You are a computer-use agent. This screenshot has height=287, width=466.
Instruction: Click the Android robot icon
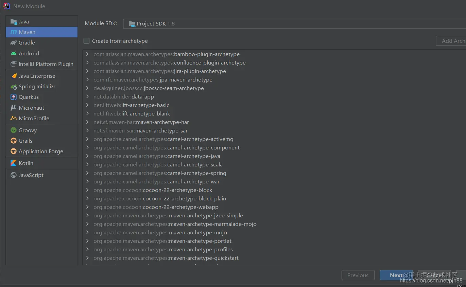point(14,53)
